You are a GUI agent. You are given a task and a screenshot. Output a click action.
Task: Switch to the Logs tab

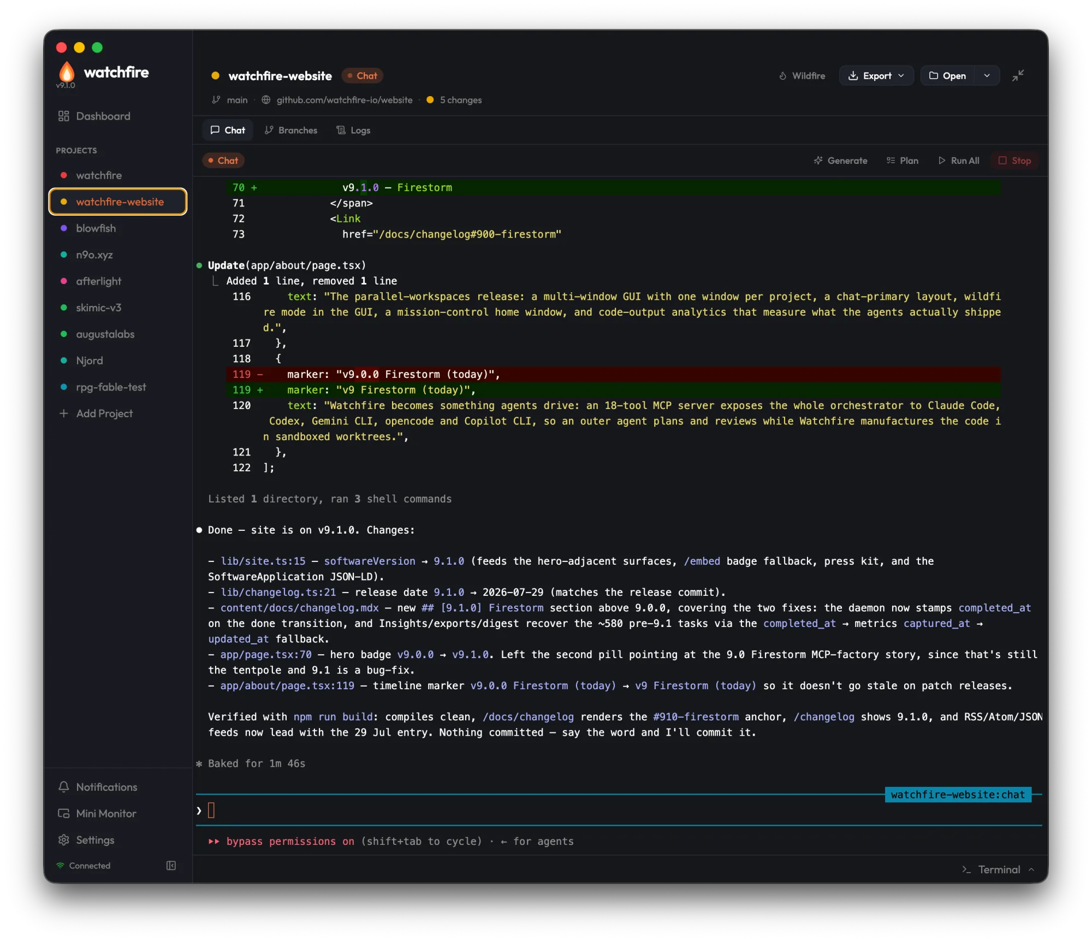[x=353, y=130]
